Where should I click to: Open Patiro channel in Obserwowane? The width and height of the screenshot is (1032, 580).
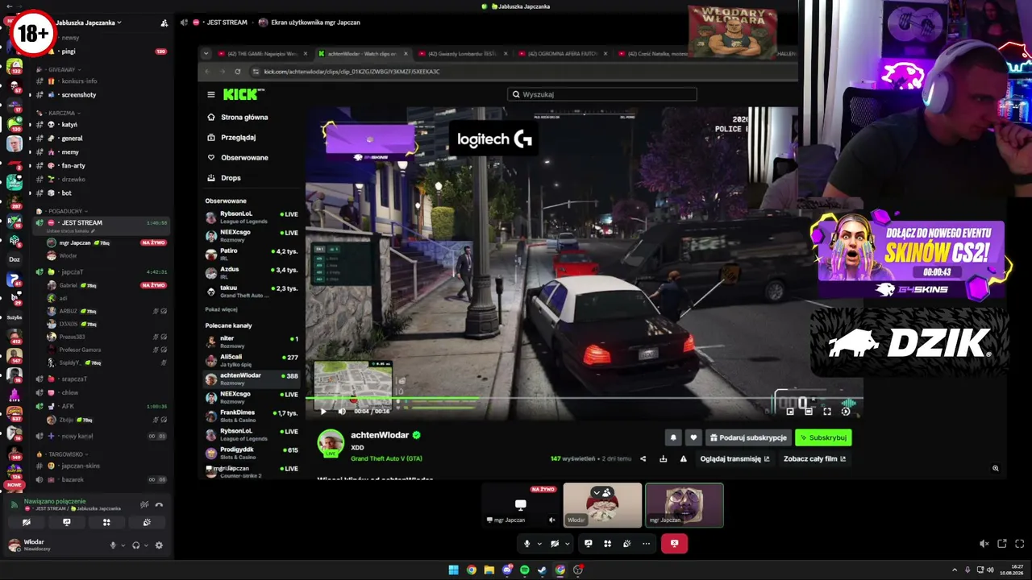click(x=252, y=254)
